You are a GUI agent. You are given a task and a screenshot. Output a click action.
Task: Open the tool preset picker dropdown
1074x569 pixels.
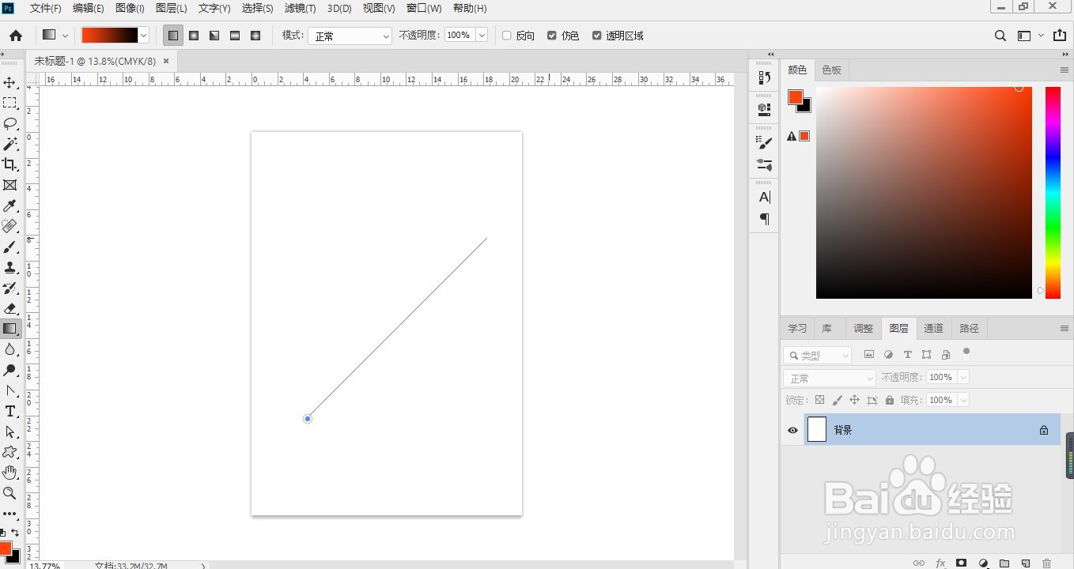[x=65, y=36]
